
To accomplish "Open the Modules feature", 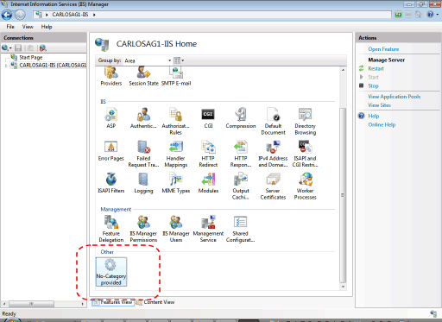I will [208, 183].
